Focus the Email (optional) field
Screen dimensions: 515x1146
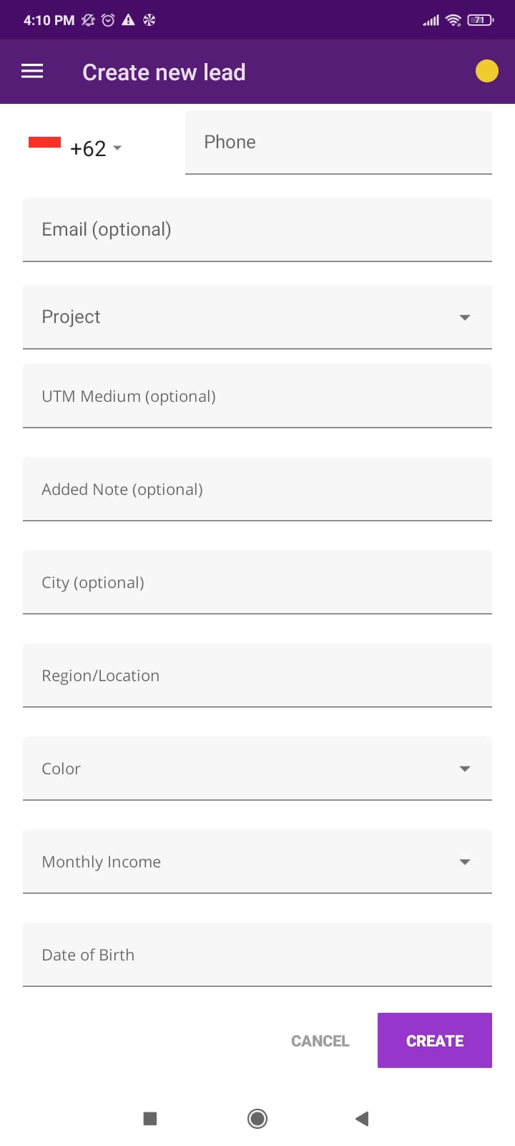point(257,229)
